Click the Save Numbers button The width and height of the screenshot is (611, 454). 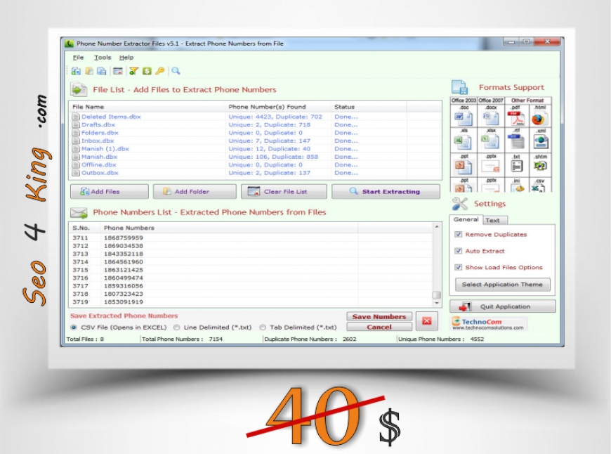(379, 317)
